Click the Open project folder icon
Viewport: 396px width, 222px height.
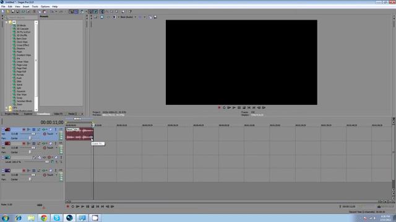[x=8, y=12]
